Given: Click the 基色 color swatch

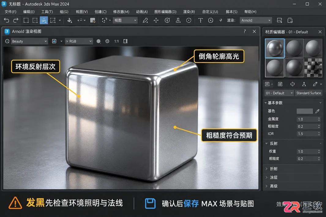Looking at the screenshot, I should click(x=305, y=111).
